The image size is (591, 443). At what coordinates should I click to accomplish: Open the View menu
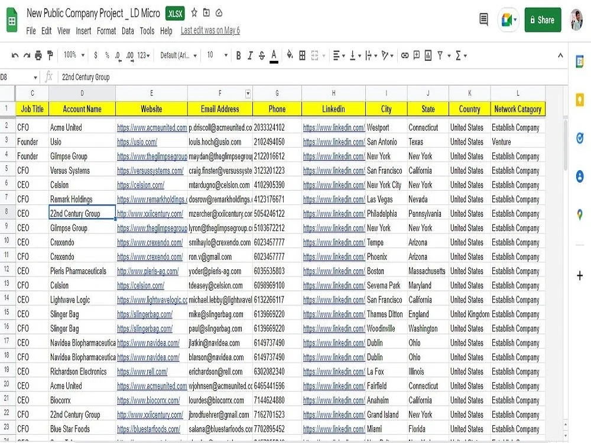coord(64,31)
